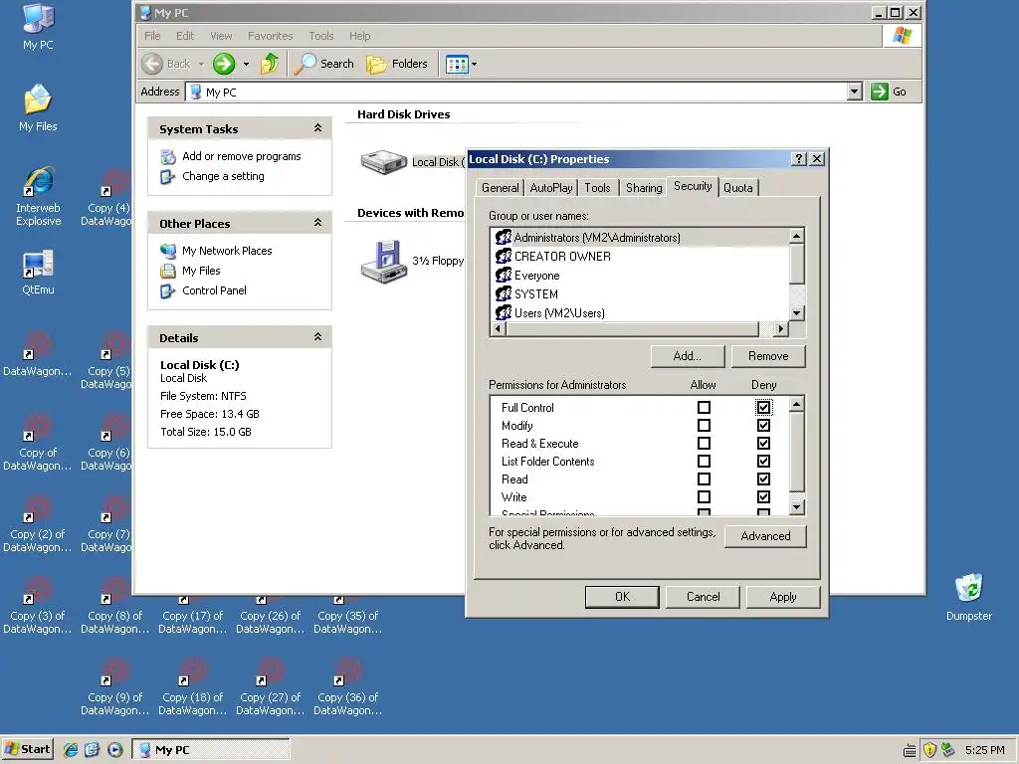Click the Views grid icon
The width and height of the screenshot is (1019, 764).
pos(457,64)
